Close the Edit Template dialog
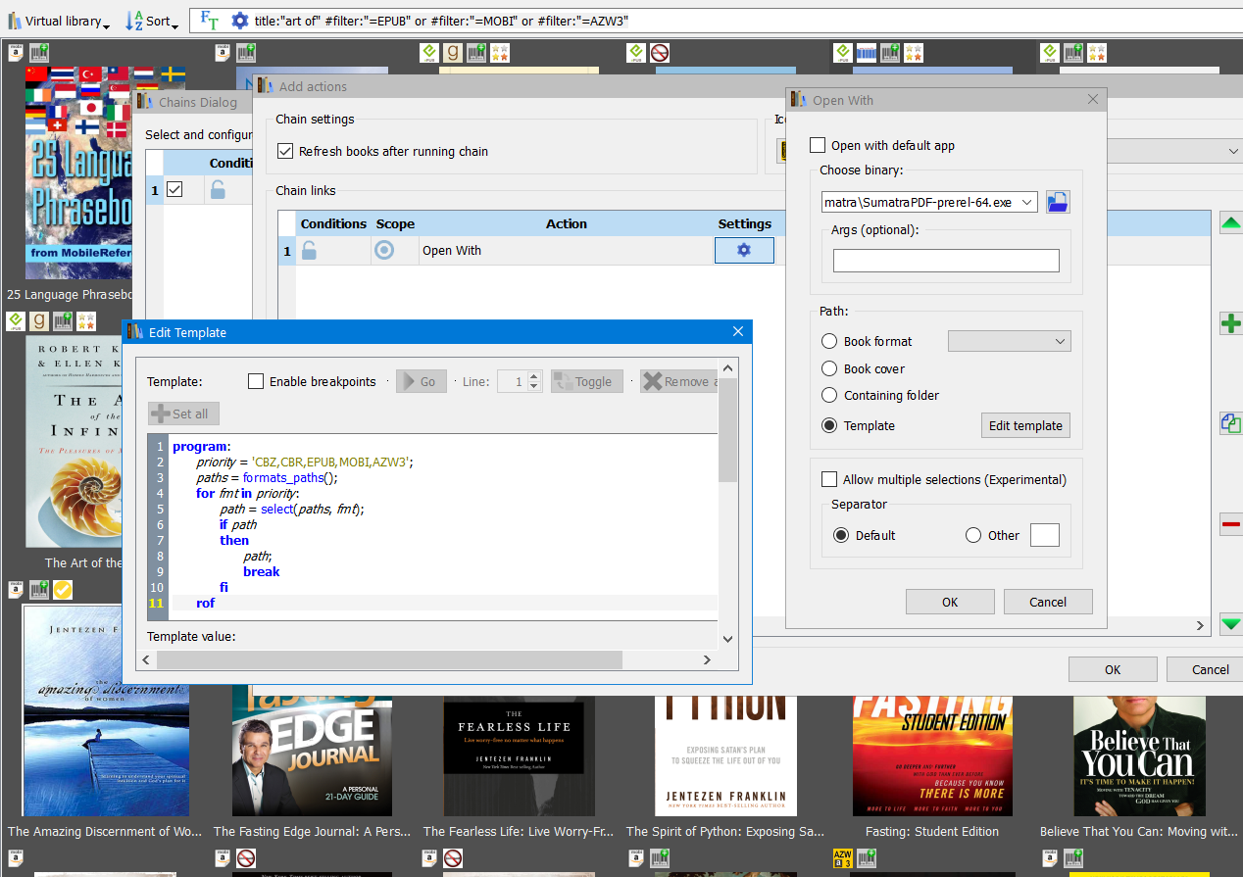1243x877 pixels. coord(738,332)
